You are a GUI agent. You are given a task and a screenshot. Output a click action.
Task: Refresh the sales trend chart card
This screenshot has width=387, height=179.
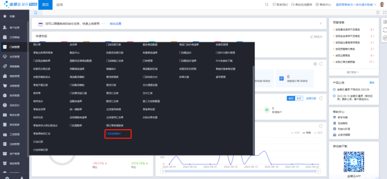pyautogui.click(x=321, y=126)
